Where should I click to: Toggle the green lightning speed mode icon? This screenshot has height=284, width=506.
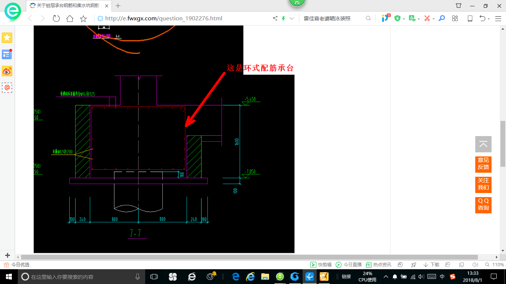click(284, 18)
